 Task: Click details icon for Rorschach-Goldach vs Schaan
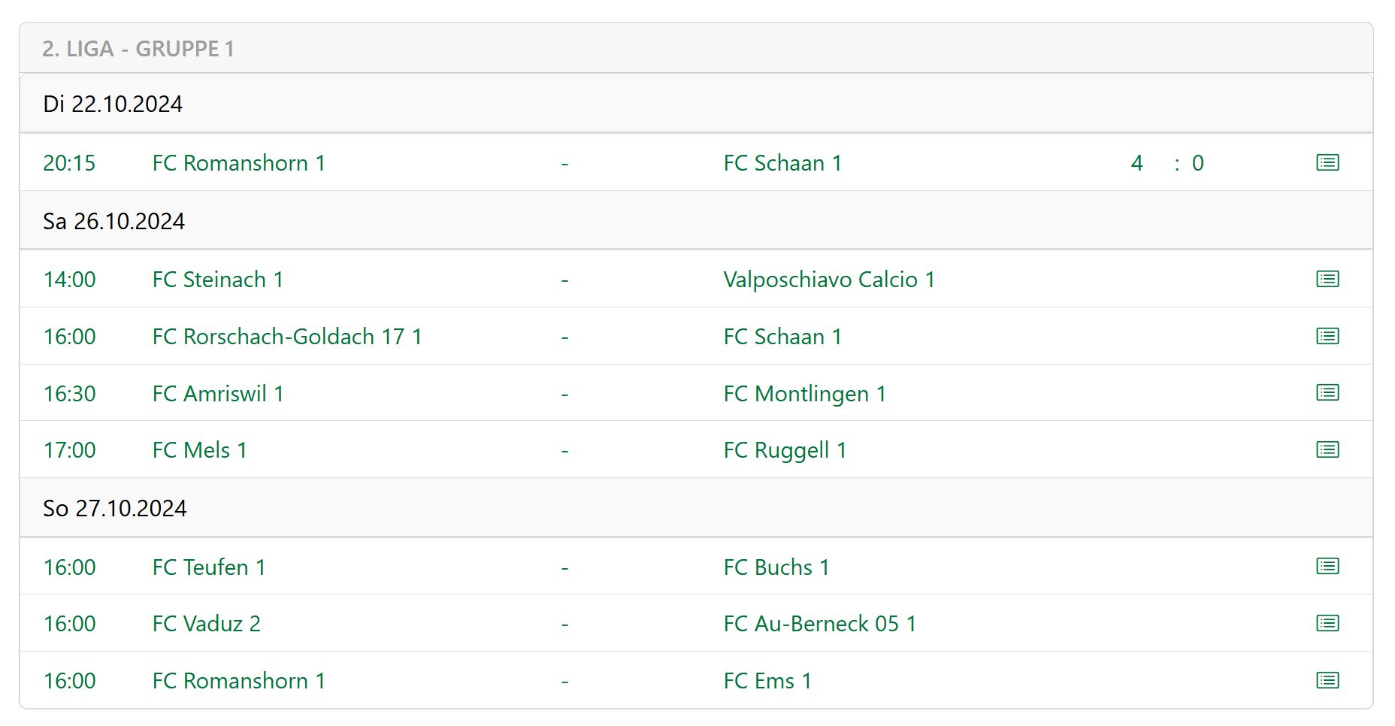[x=1327, y=336]
